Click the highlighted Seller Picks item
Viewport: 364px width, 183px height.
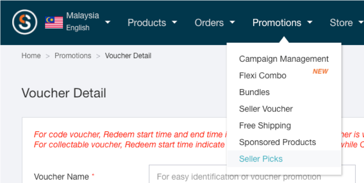coord(284,159)
